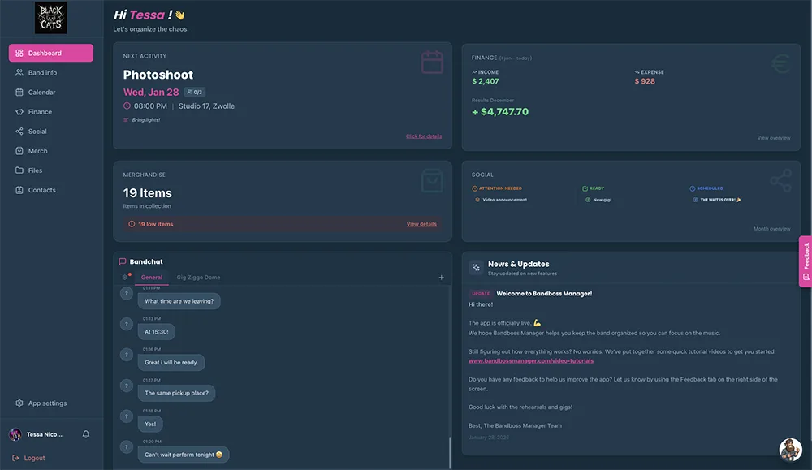
Task: Select the General chat tab
Action: (x=152, y=278)
